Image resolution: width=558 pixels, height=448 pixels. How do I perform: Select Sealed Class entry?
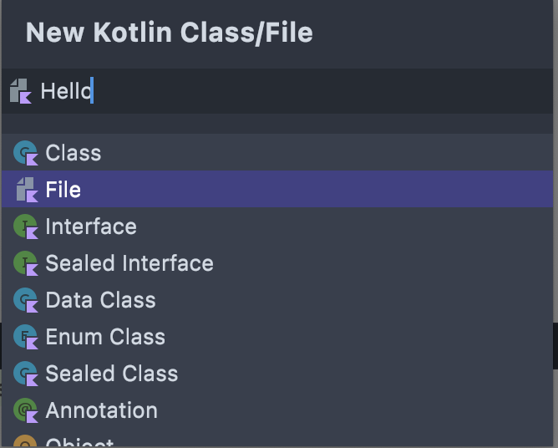click(x=277, y=373)
